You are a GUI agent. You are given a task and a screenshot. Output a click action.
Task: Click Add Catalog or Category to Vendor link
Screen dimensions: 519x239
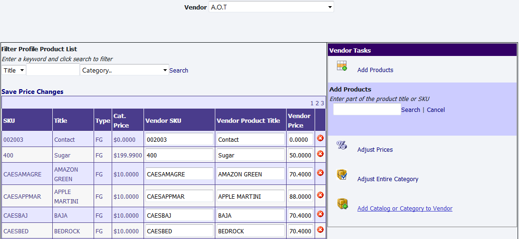coord(404,208)
